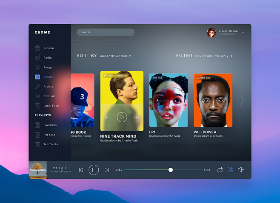Click Crystal Hopper profile avatar
The height and width of the screenshot is (203, 280).
pyautogui.click(x=211, y=33)
